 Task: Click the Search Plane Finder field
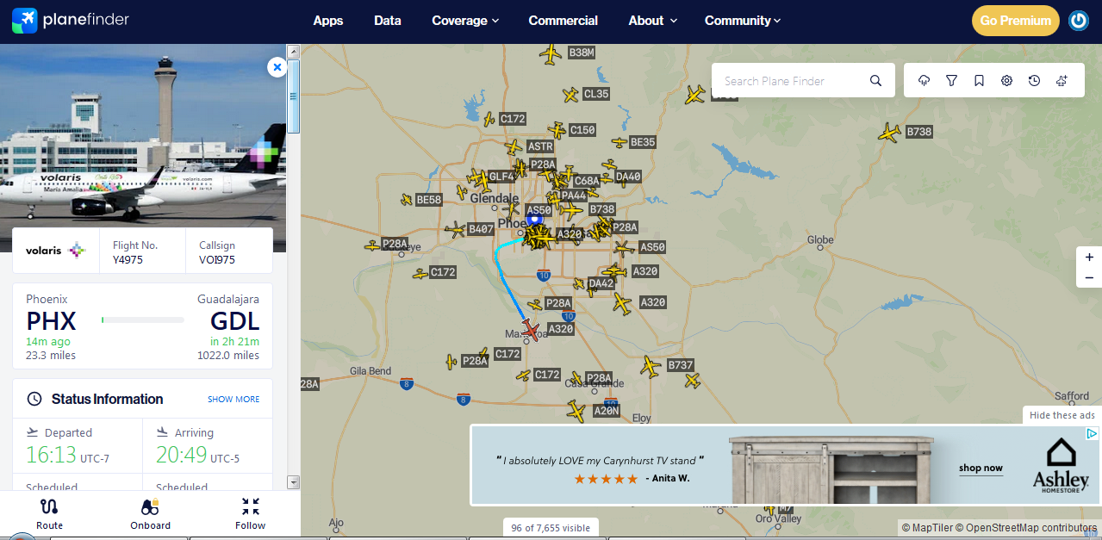pos(803,81)
